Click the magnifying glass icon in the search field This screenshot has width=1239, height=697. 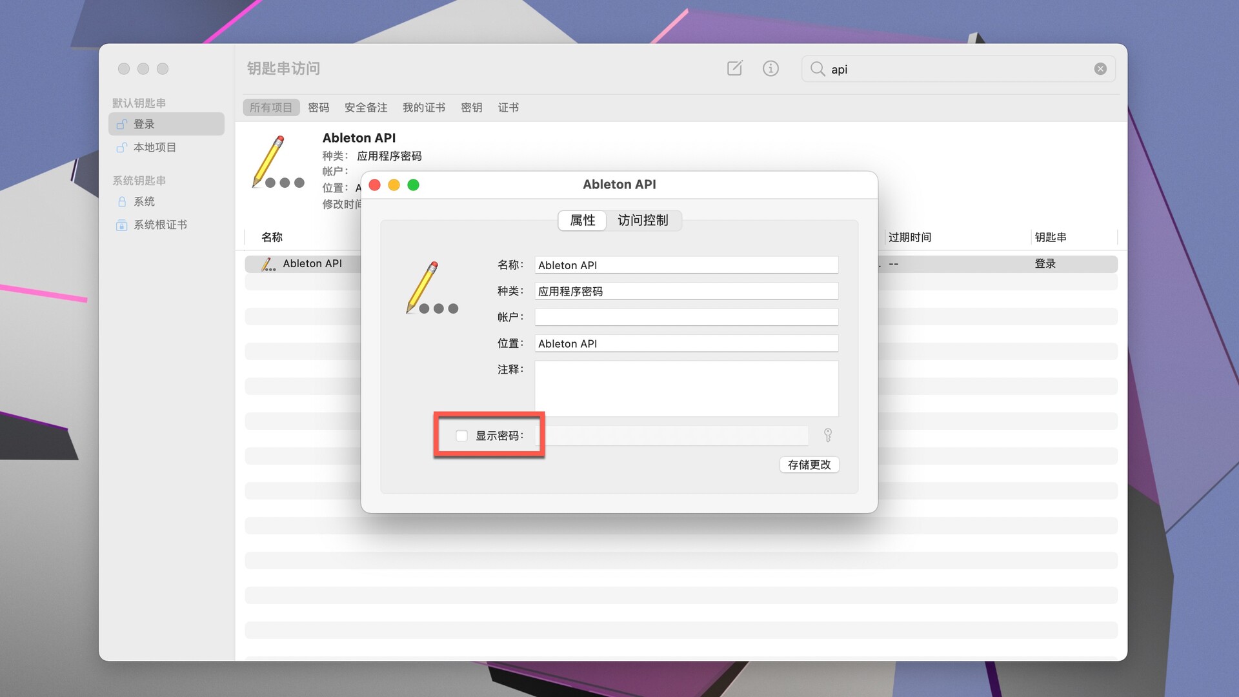(818, 68)
